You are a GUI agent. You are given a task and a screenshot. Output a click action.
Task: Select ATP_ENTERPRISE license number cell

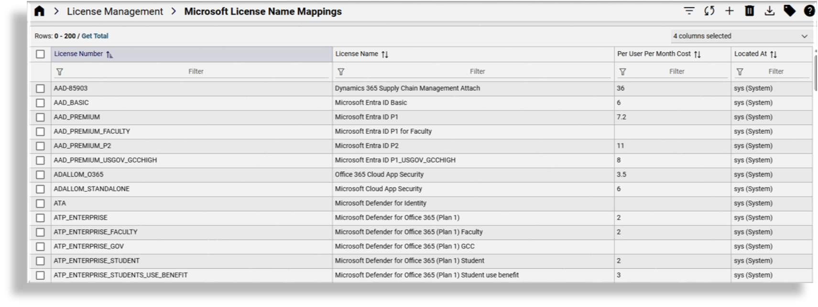point(192,218)
